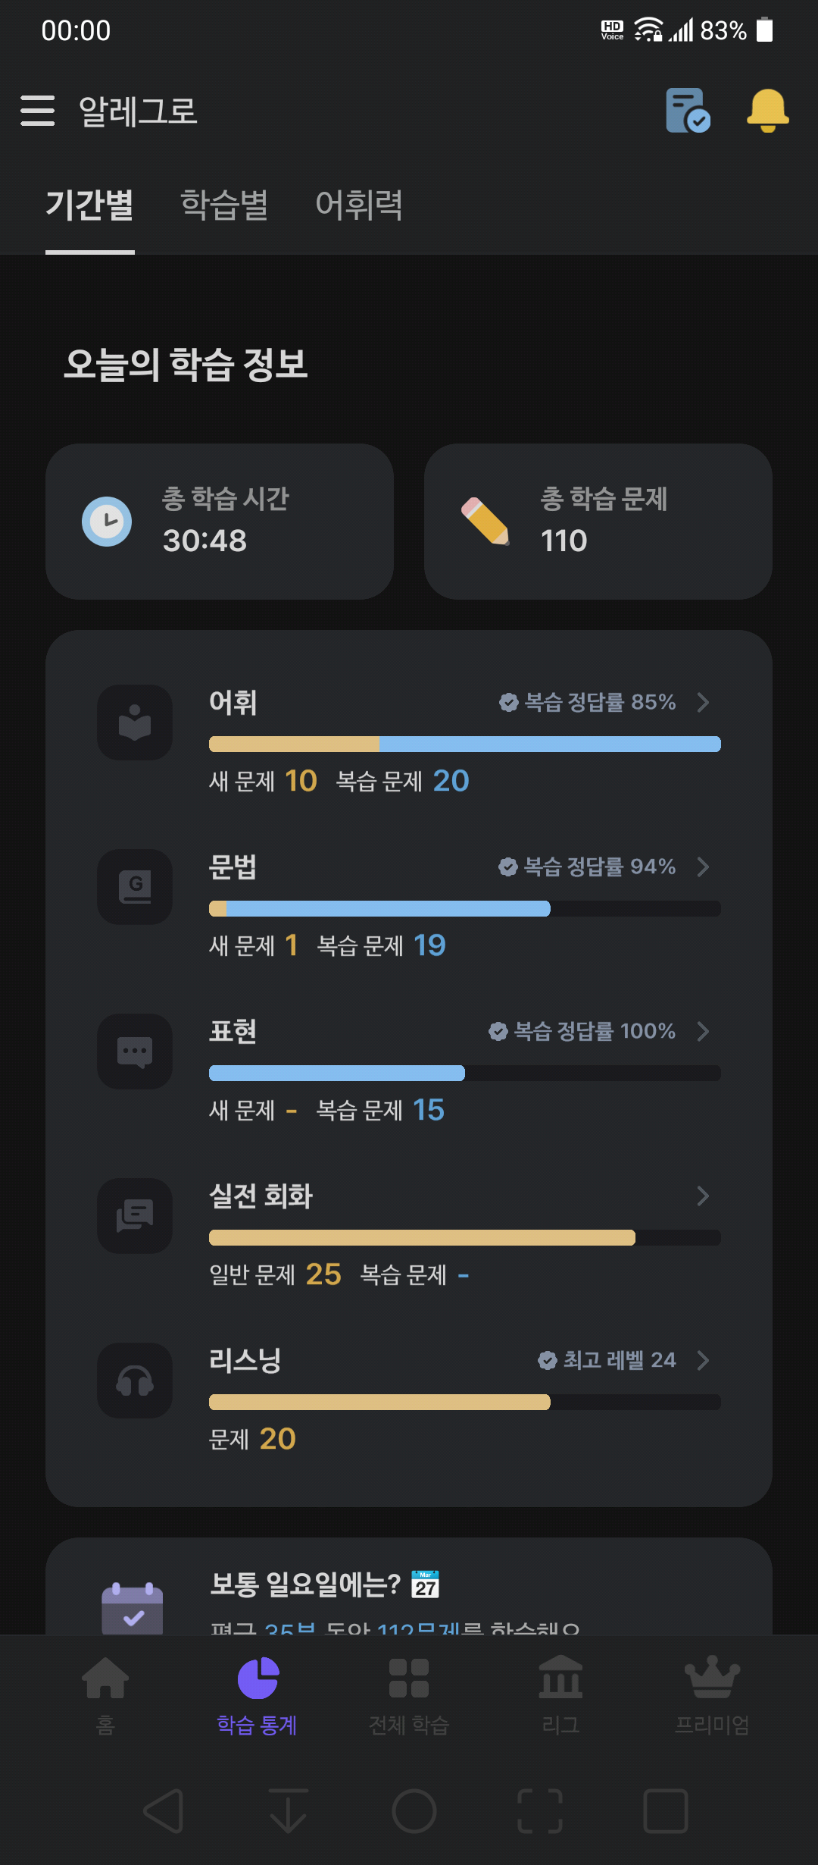Tap the 표현 speech bubble icon
This screenshot has height=1865, width=818.
[x=135, y=1052]
